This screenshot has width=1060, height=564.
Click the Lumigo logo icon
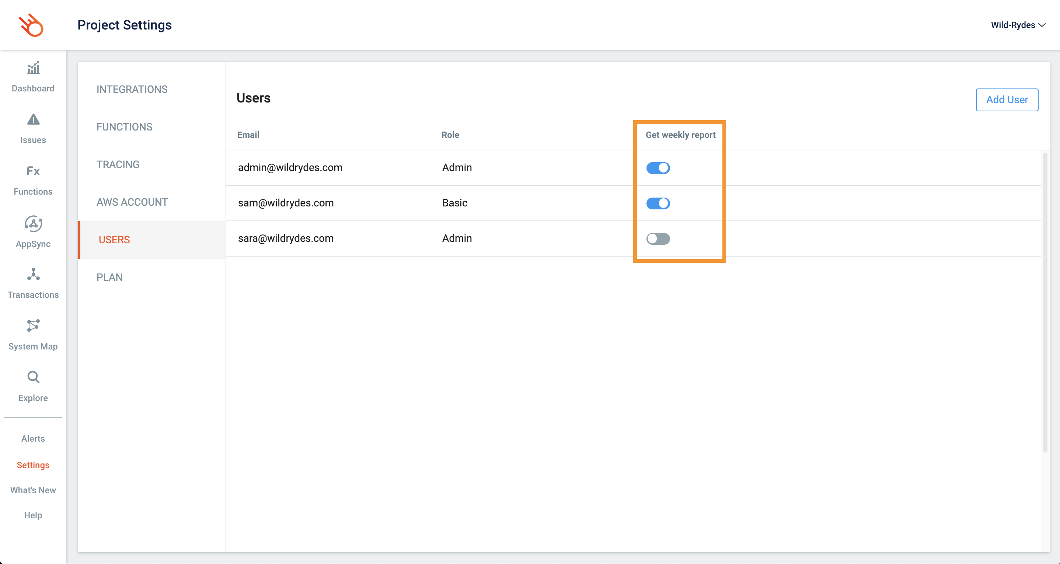31,25
